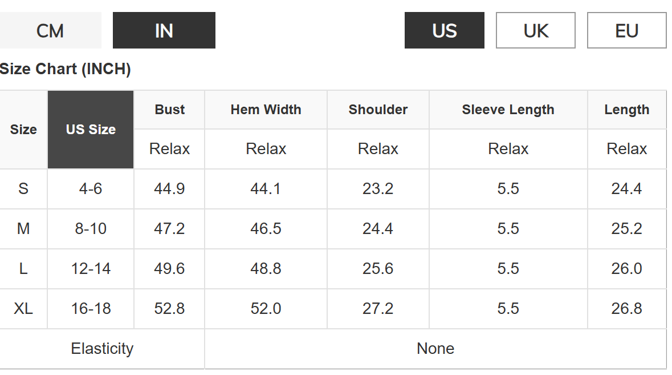672x375 pixels.
Task: Select US sizing region button
Action: coord(445,30)
